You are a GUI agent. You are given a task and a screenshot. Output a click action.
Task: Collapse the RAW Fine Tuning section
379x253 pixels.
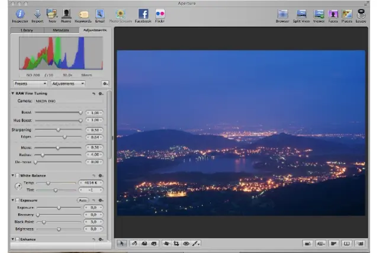13,94
